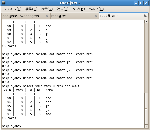Close the nao@na:~/webpage tab
Image resolution: width=150 pixels, height=130 pixels.
click(47, 16)
